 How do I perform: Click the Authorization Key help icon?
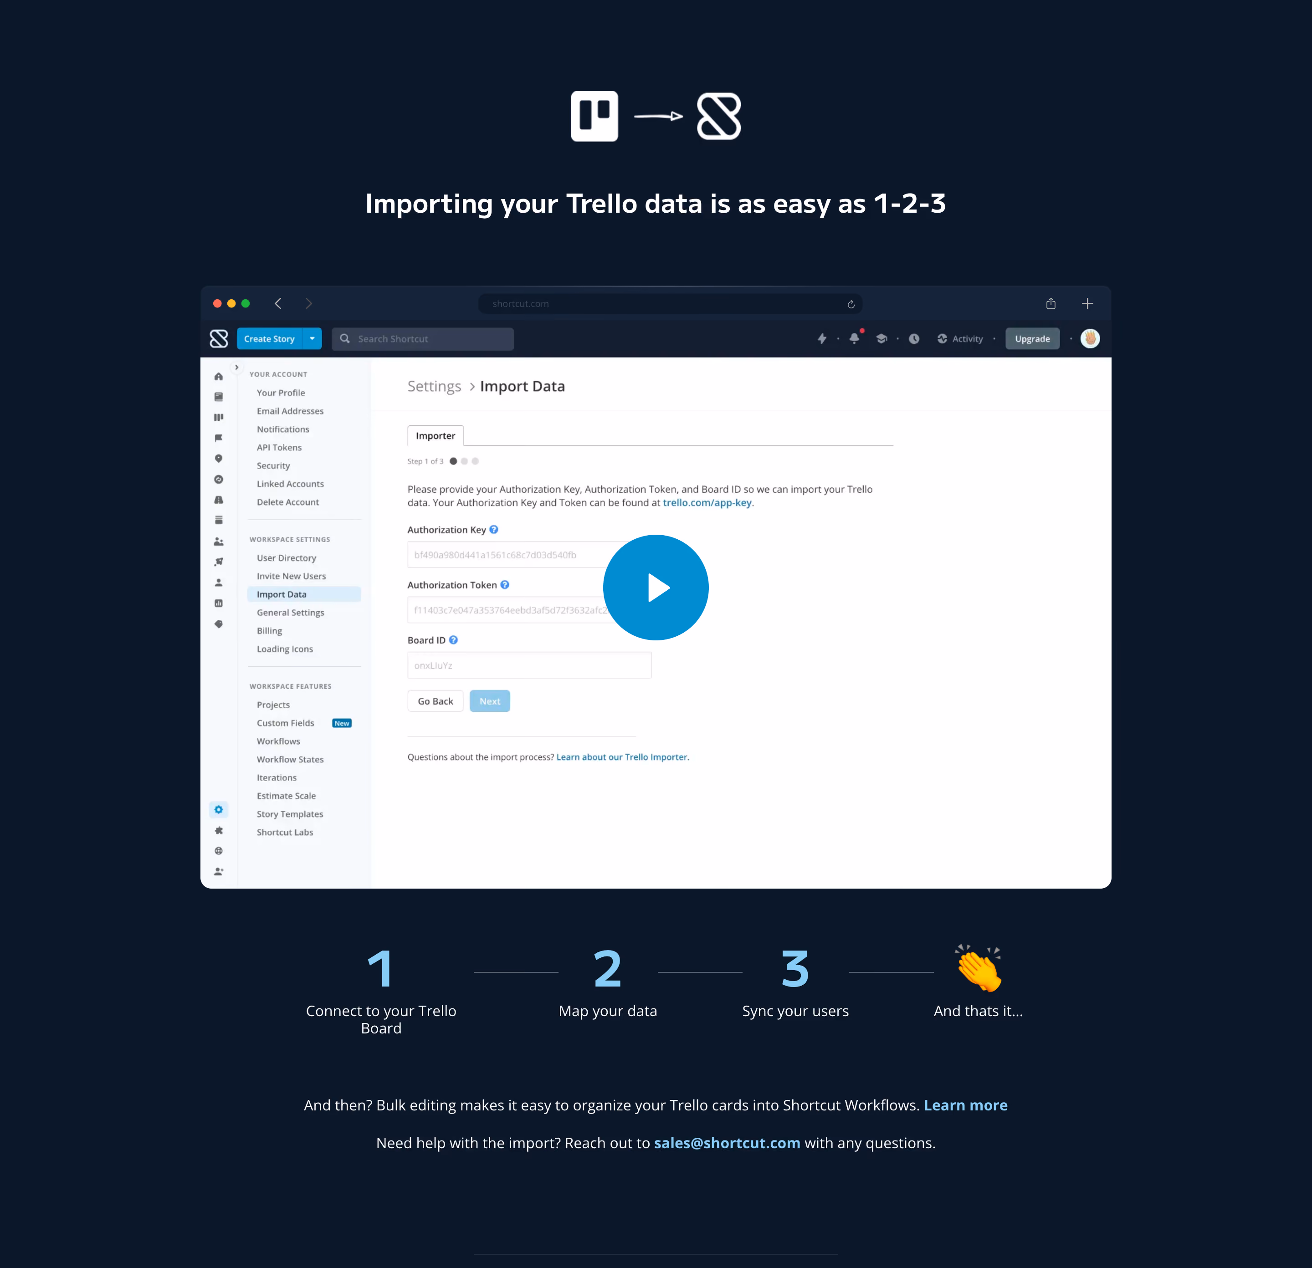(493, 529)
